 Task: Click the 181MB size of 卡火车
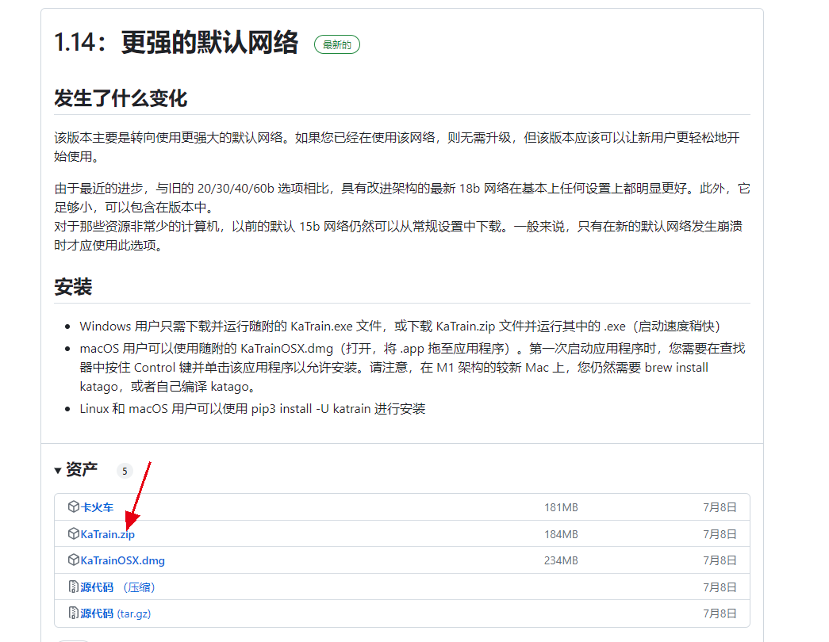(561, 507)
